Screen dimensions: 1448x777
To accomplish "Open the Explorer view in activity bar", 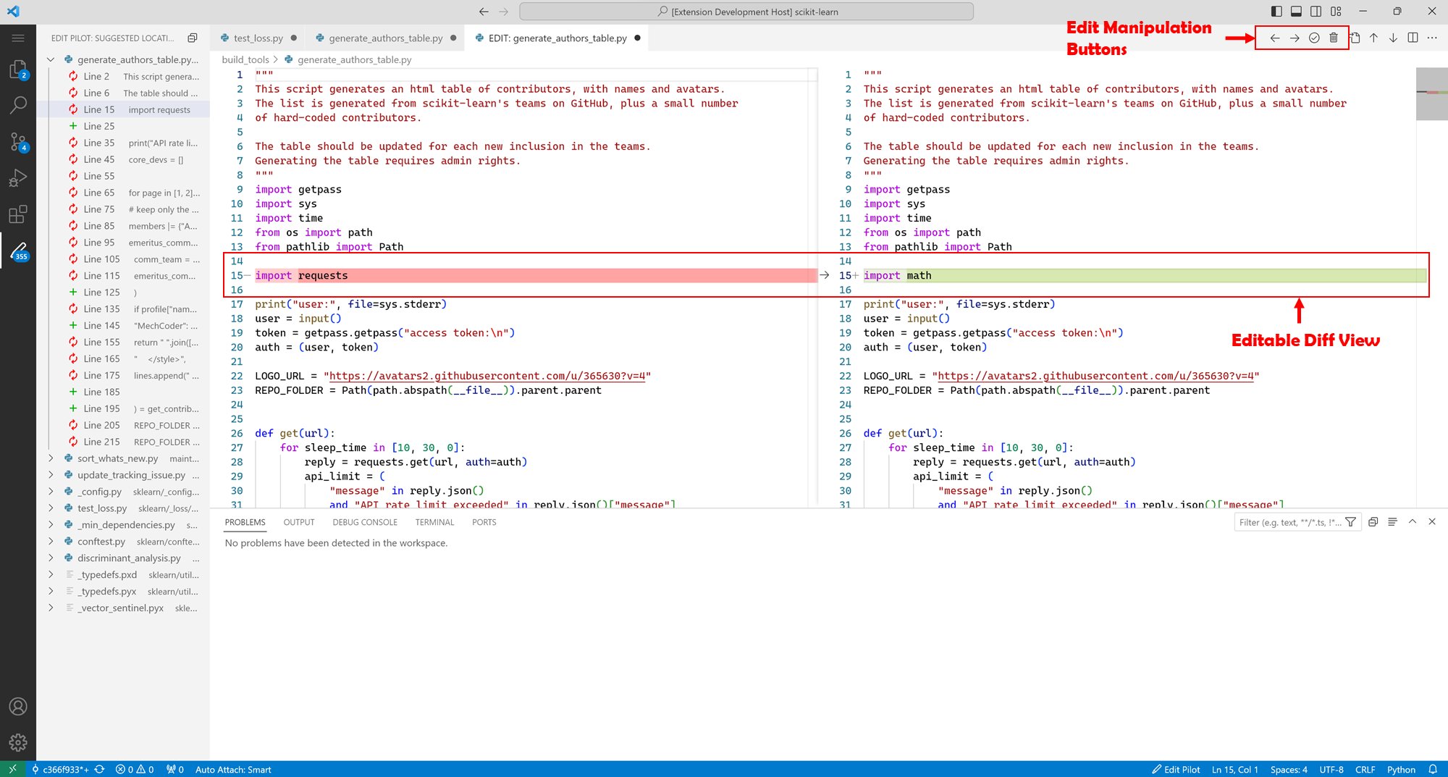I will tap(18, 70).
